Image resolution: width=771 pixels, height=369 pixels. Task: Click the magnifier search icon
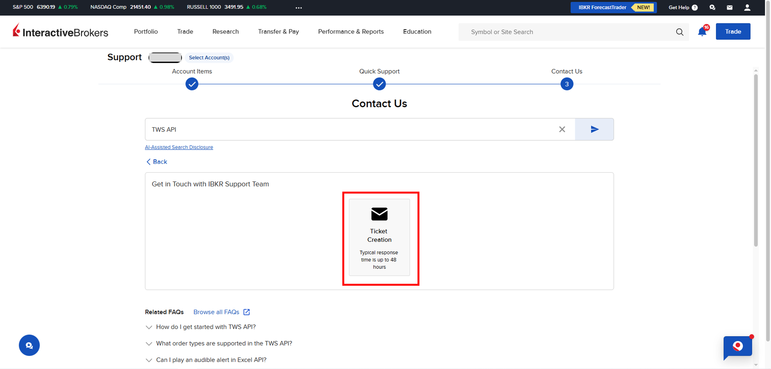point(680,32)
